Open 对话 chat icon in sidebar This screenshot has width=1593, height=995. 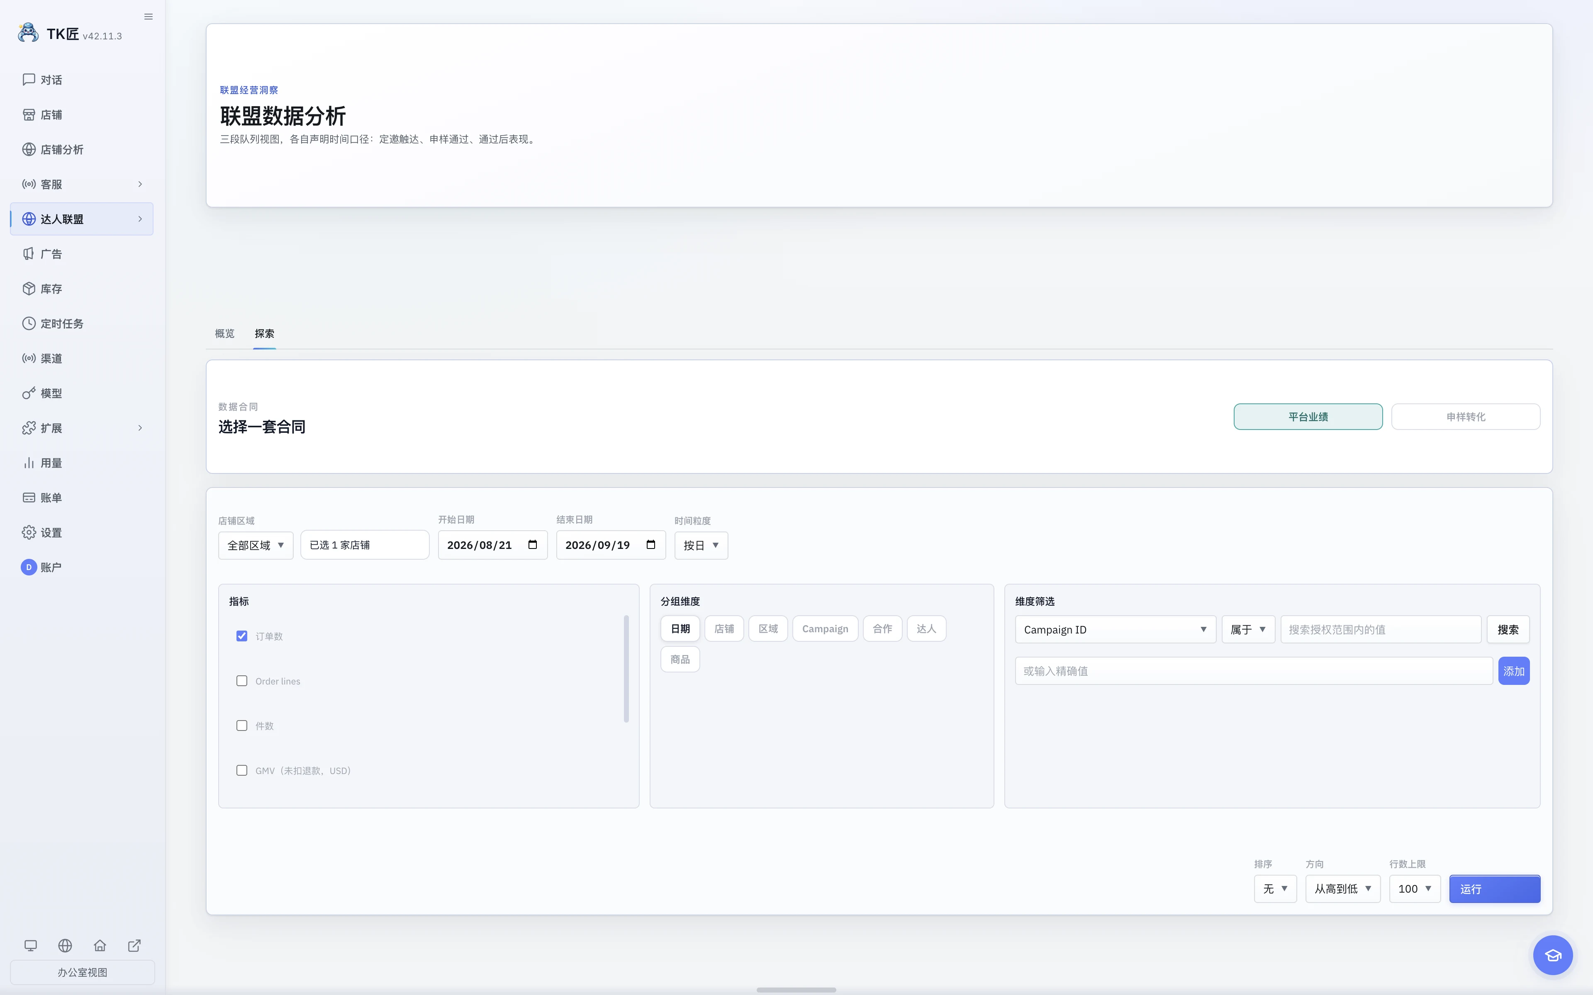point(29,80)
